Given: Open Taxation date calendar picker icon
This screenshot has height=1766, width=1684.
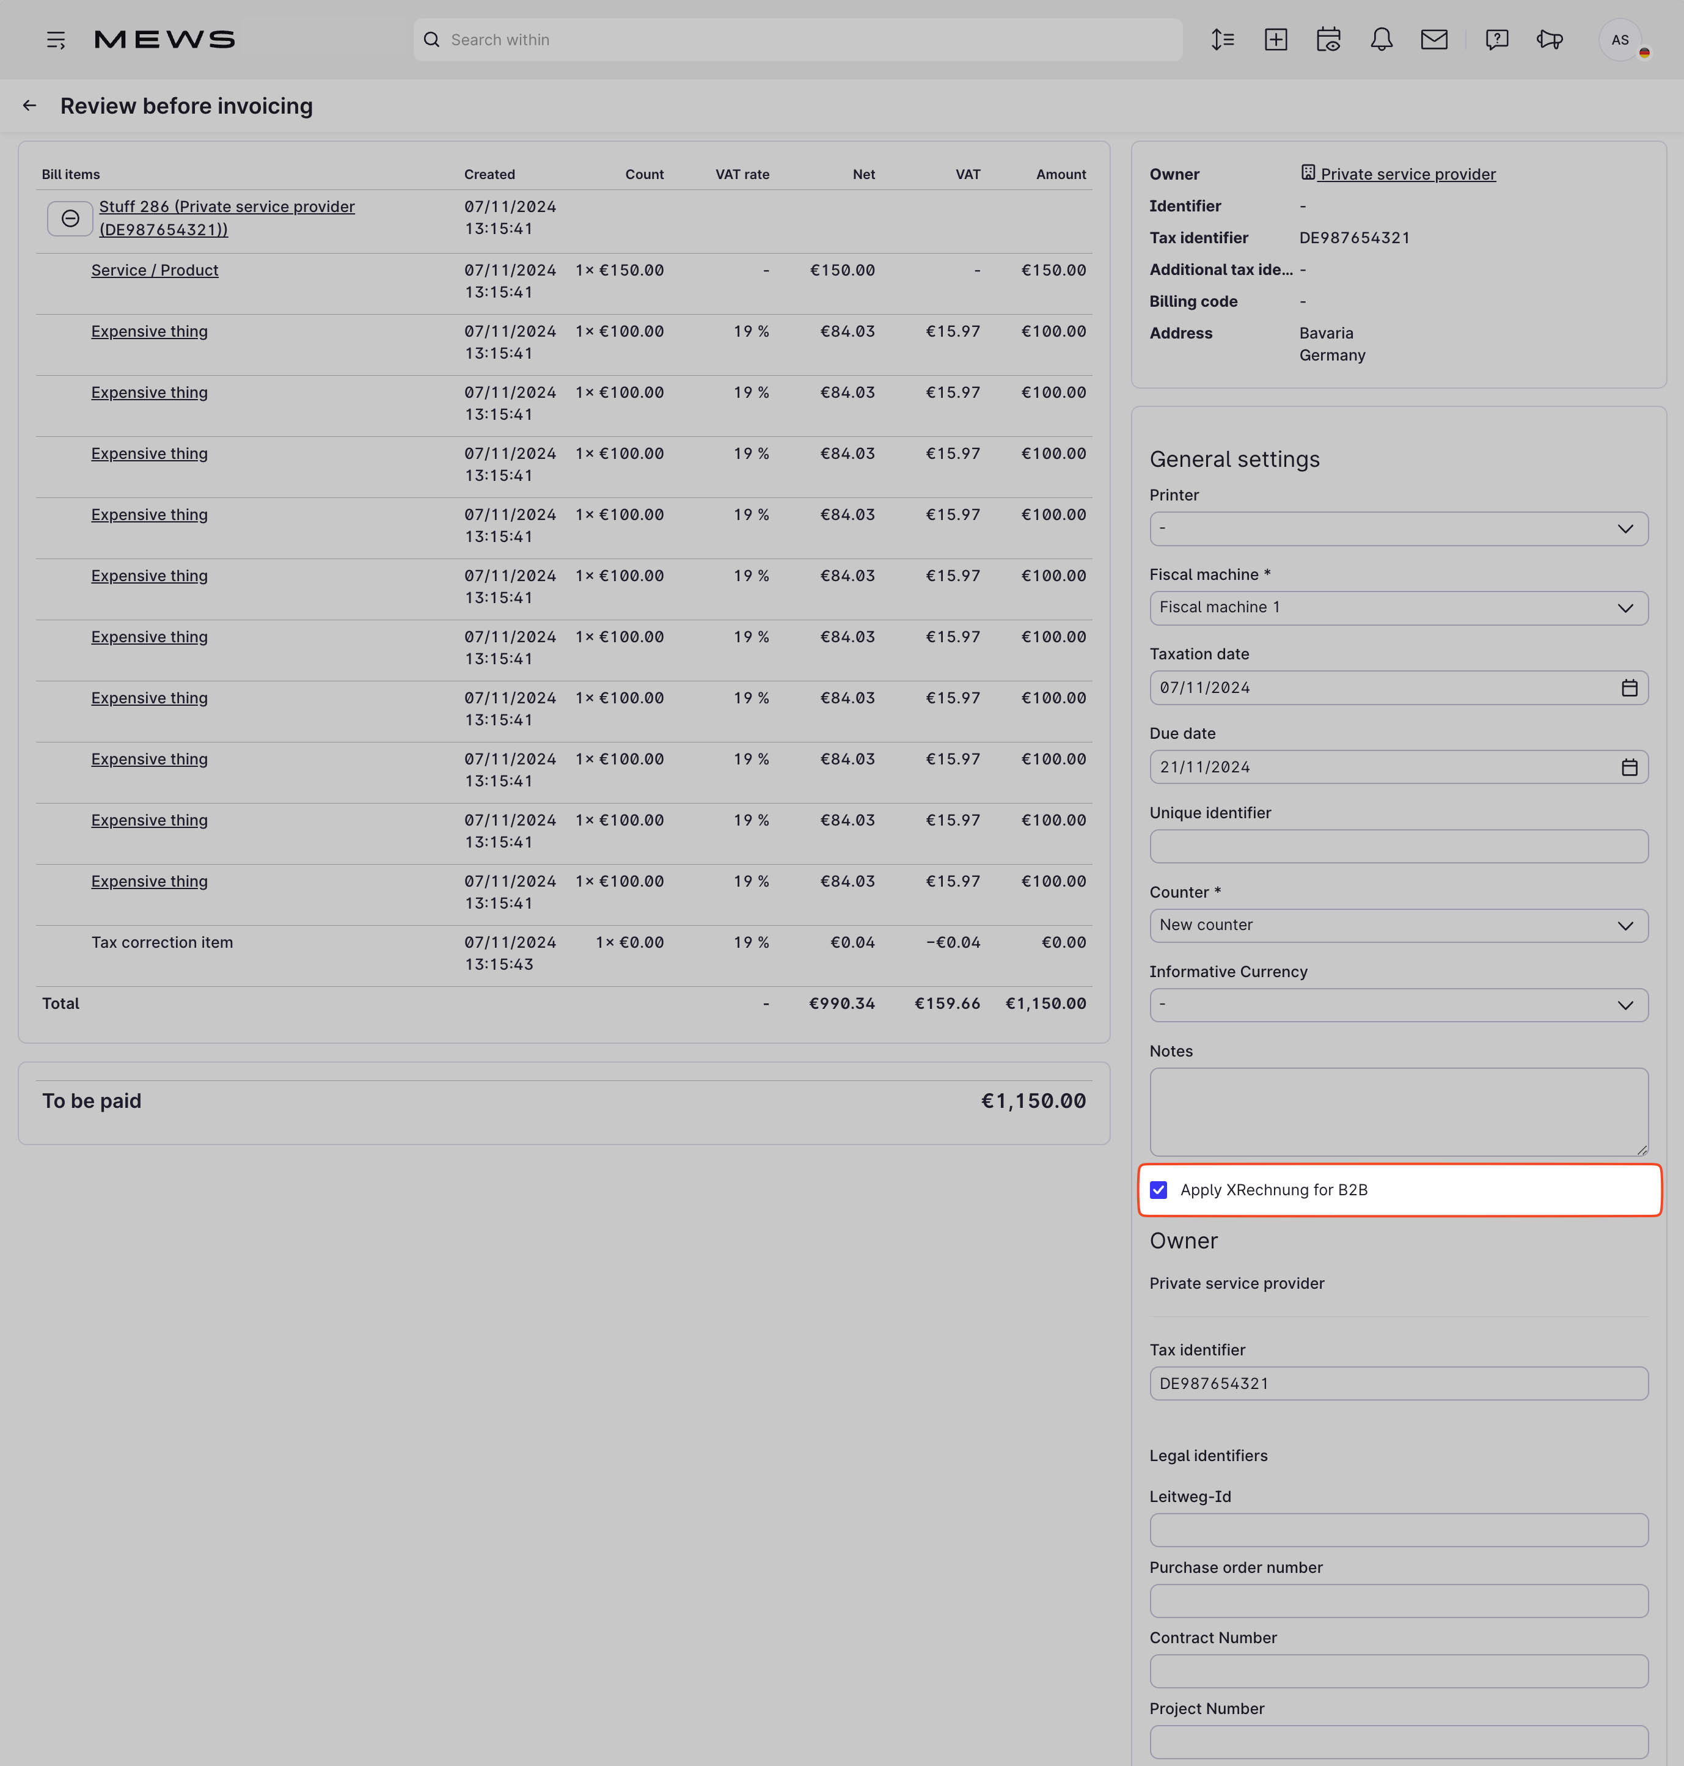Looking at the screenshot, I should 1629,687.
